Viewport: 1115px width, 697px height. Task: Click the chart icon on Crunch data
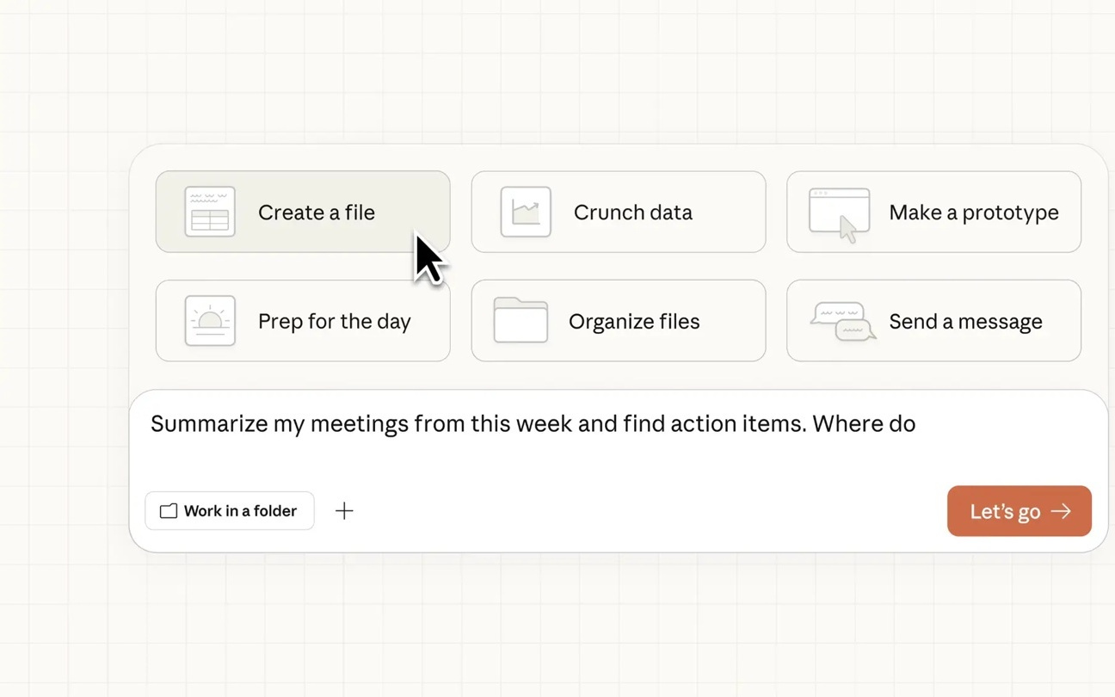point(526,212)
